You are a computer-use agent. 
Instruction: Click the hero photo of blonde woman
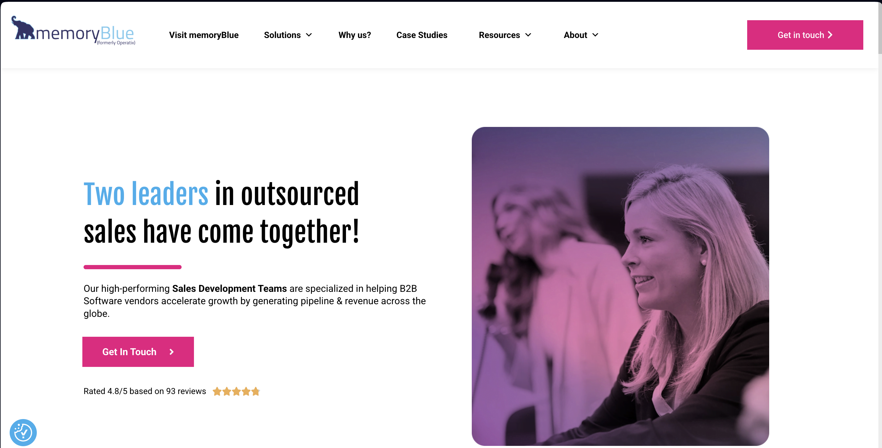click(620, 286)
